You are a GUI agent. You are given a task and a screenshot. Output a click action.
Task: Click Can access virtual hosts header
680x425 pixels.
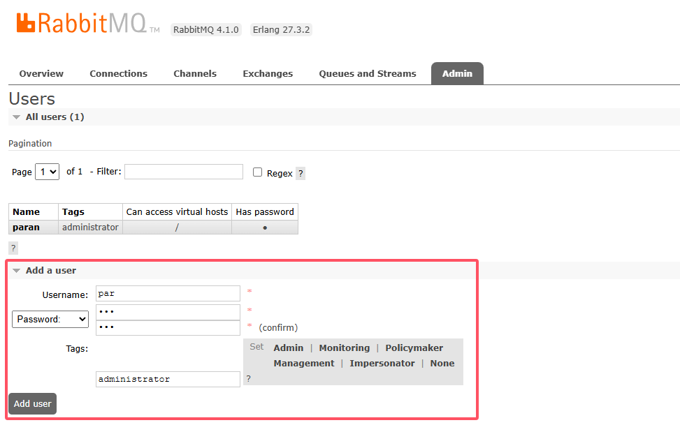[177, 212]
